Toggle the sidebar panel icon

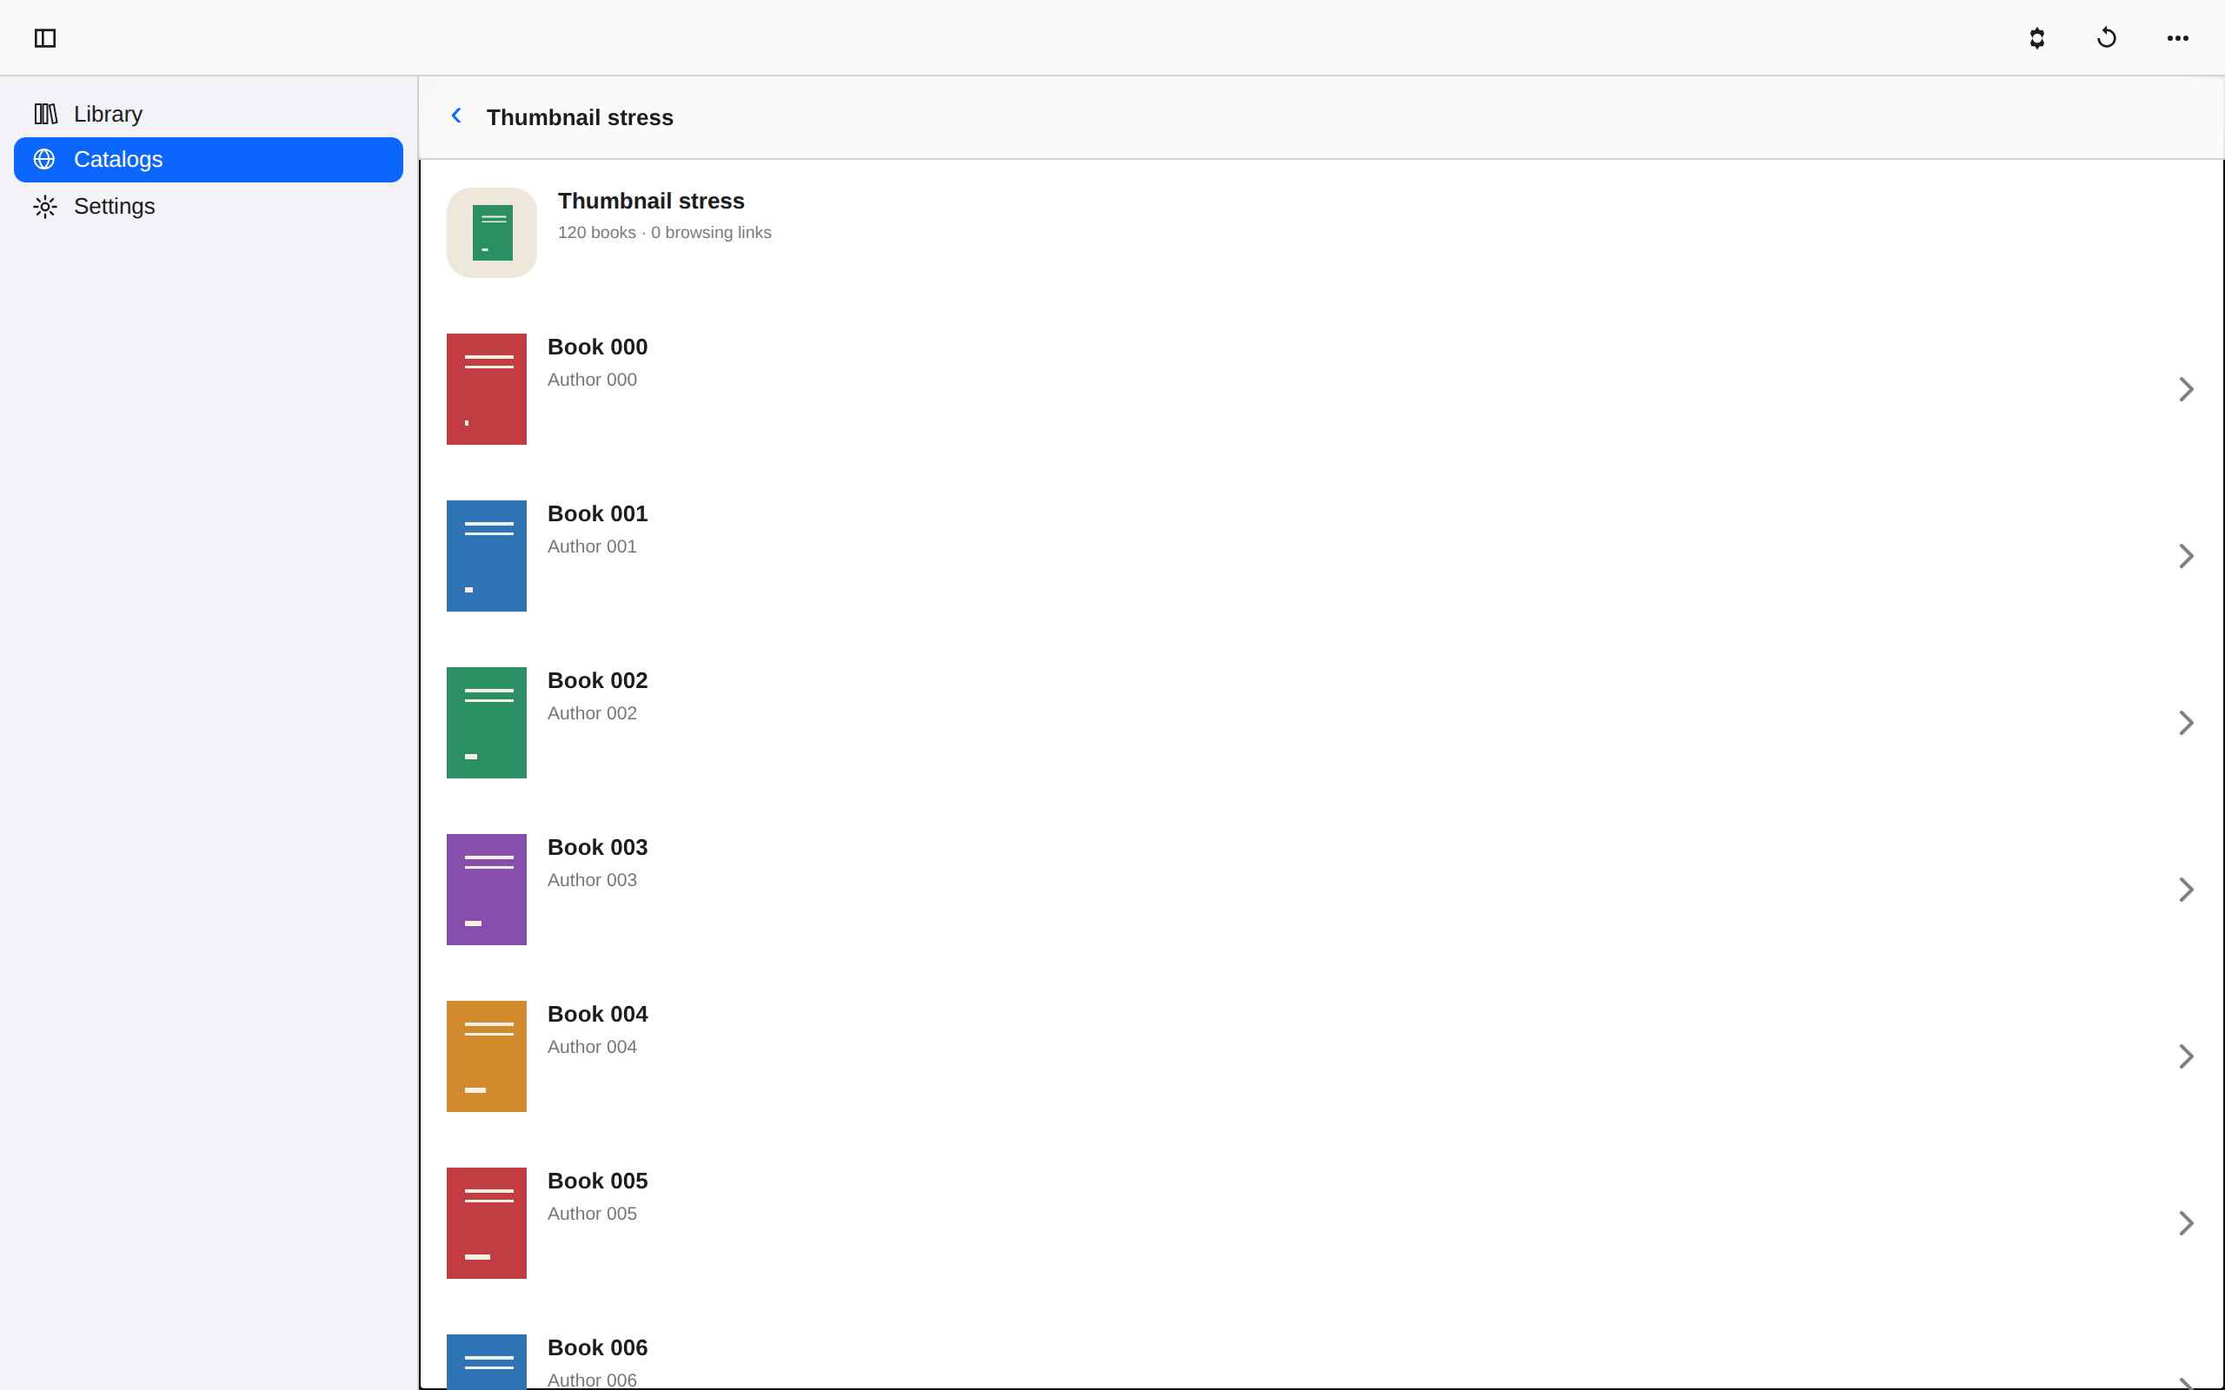point(45,37)
